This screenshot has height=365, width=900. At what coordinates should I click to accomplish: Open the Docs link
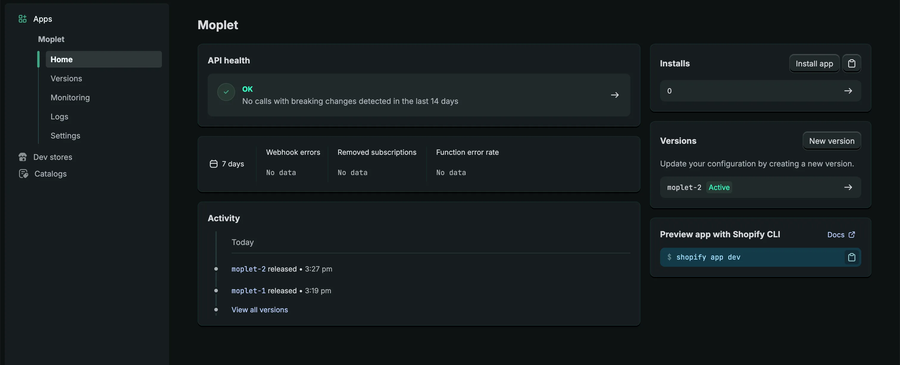pos(836,235)
